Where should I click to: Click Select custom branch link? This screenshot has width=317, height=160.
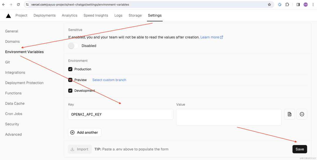pyautogui.click(x=109, y=80)
